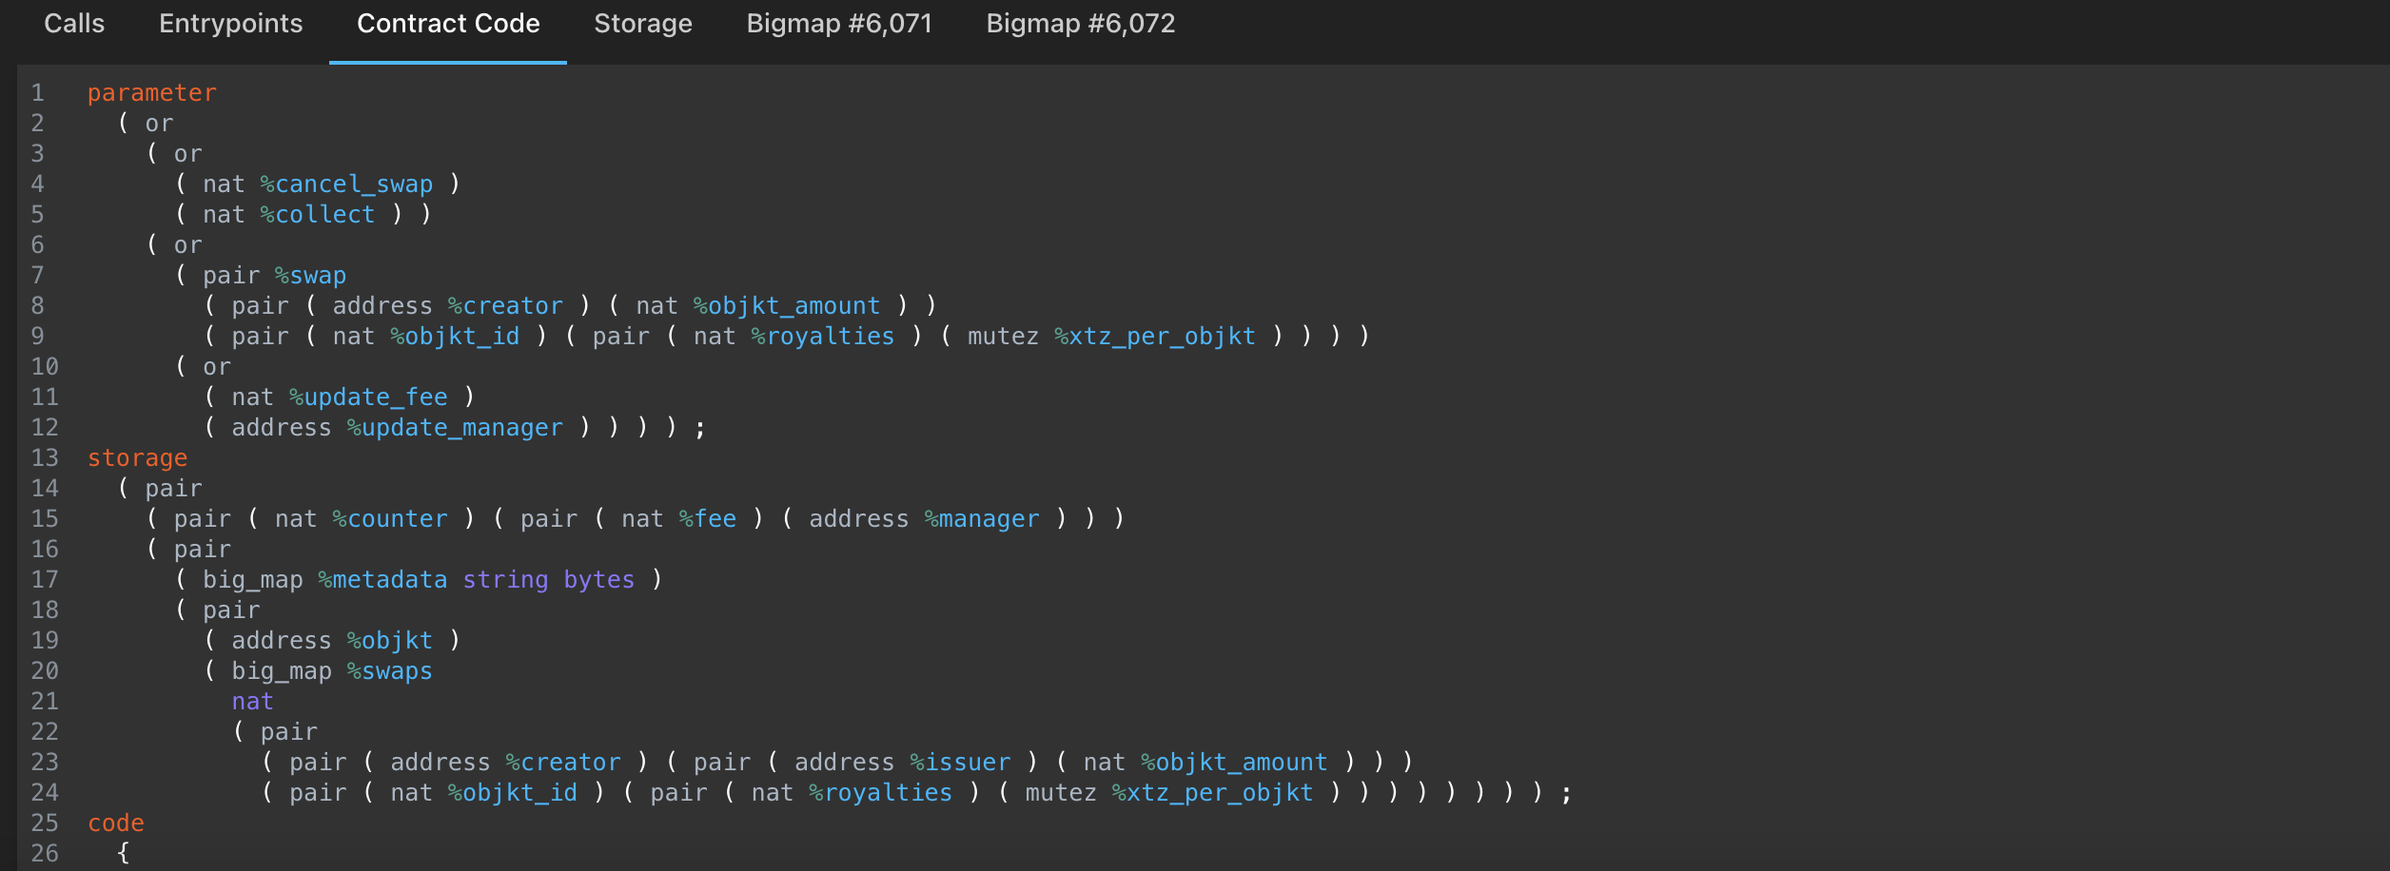Viewport: 2390px width, 871px height.
Task: Click the 'parameter' keyword on line 1
Action: (152, 93)
